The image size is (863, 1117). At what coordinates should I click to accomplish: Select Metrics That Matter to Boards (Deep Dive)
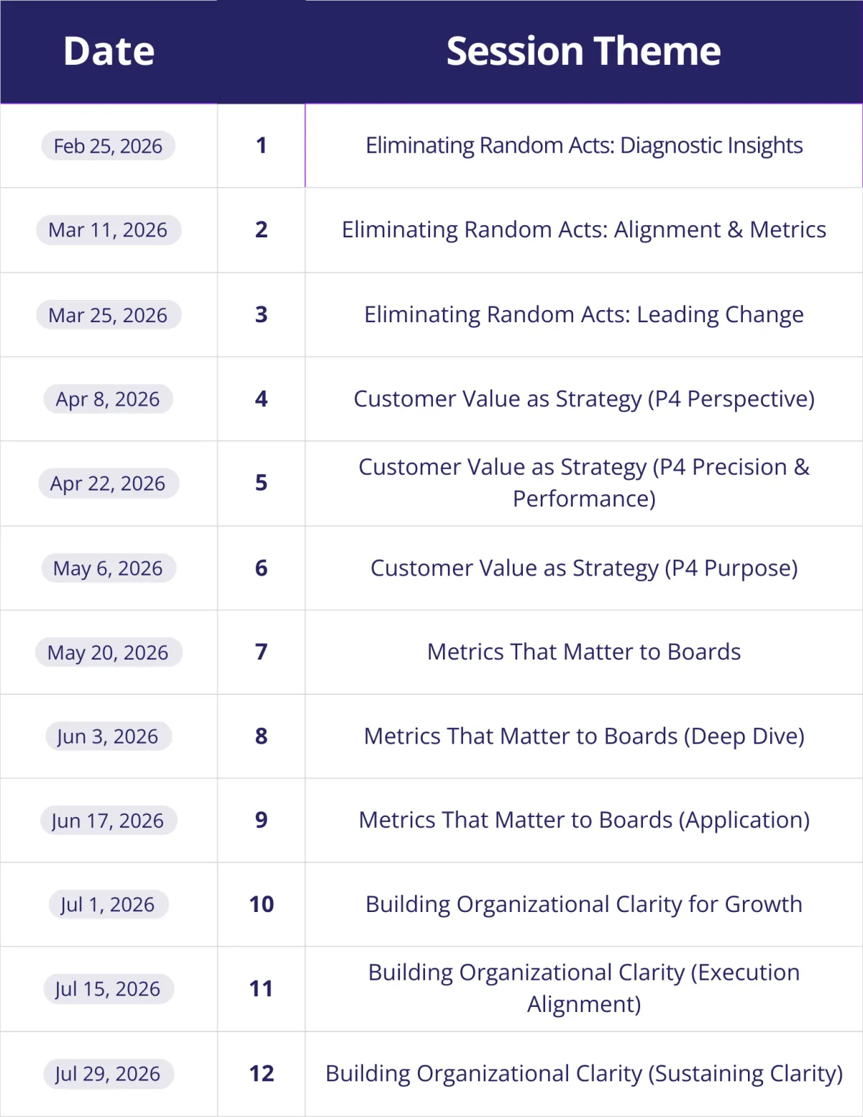click(x=583, y=737)
